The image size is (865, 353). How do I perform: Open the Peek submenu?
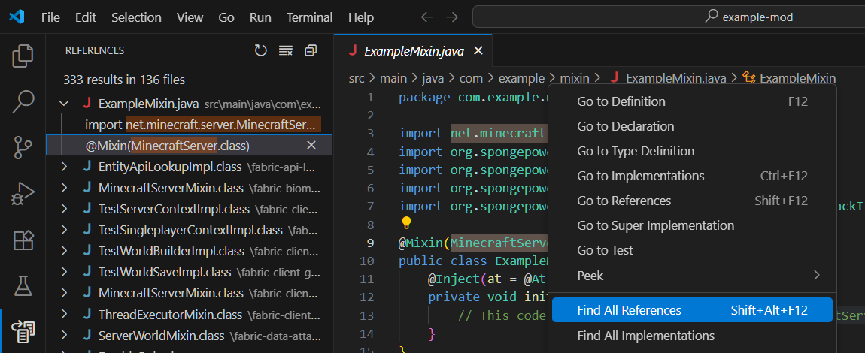692,276
